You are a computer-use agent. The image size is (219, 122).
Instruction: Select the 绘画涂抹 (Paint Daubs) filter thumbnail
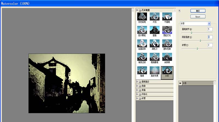(x=142, y=43)
